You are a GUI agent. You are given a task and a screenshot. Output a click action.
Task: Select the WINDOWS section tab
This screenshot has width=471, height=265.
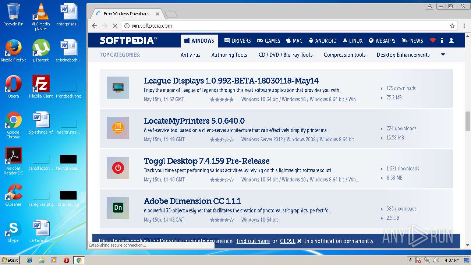199,41
